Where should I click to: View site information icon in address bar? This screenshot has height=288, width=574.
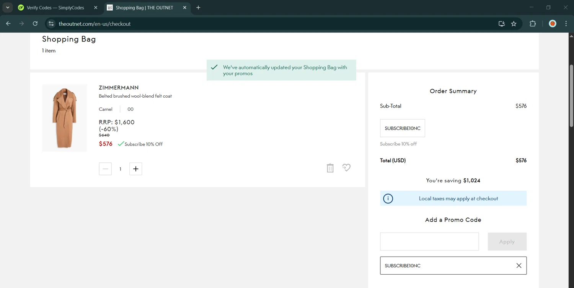(51, 24)
